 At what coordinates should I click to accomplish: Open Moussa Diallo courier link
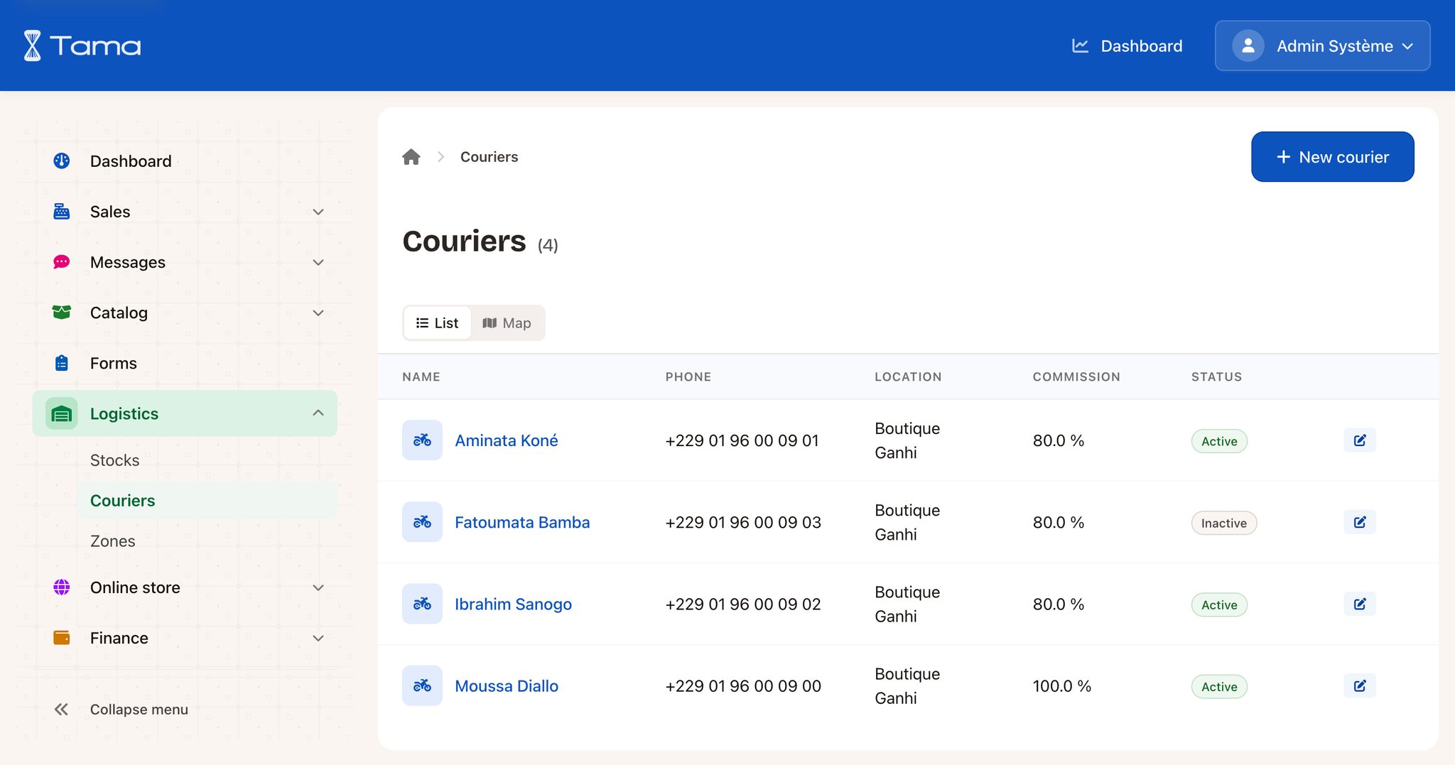(x=507, y=685)
